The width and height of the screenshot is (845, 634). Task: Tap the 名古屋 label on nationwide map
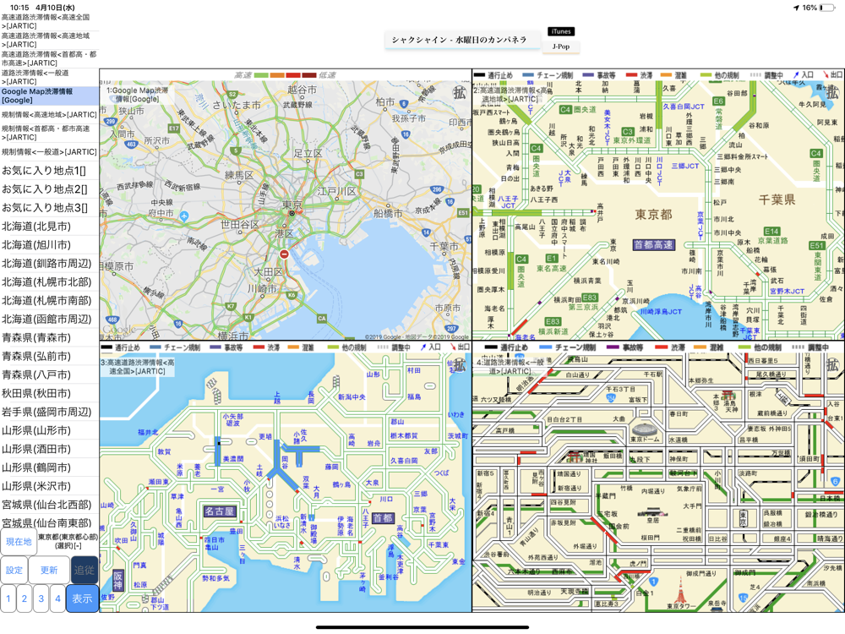click(220, 511)
